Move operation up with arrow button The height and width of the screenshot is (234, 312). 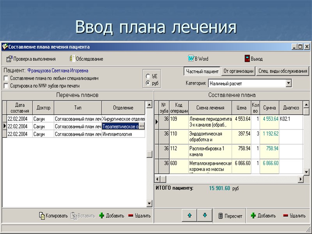point(190,215)
